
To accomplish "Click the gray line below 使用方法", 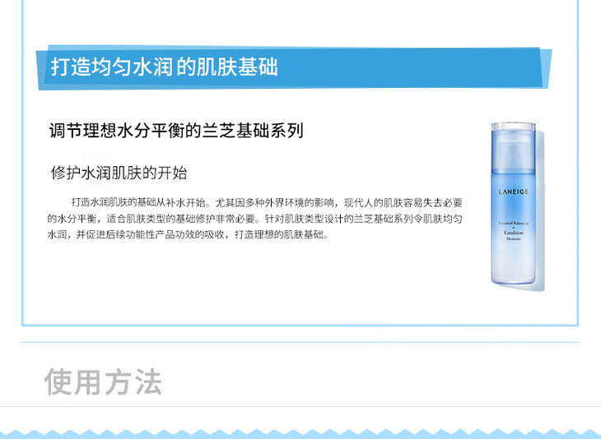I will point(300,406).
